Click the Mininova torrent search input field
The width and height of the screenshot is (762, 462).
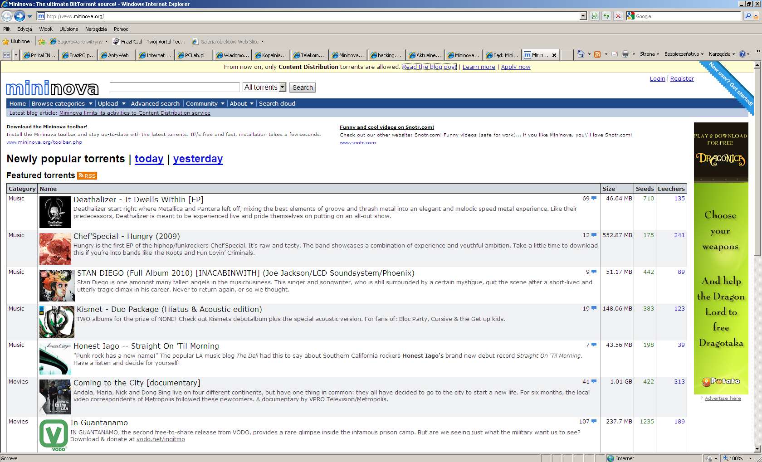point(175,87)
